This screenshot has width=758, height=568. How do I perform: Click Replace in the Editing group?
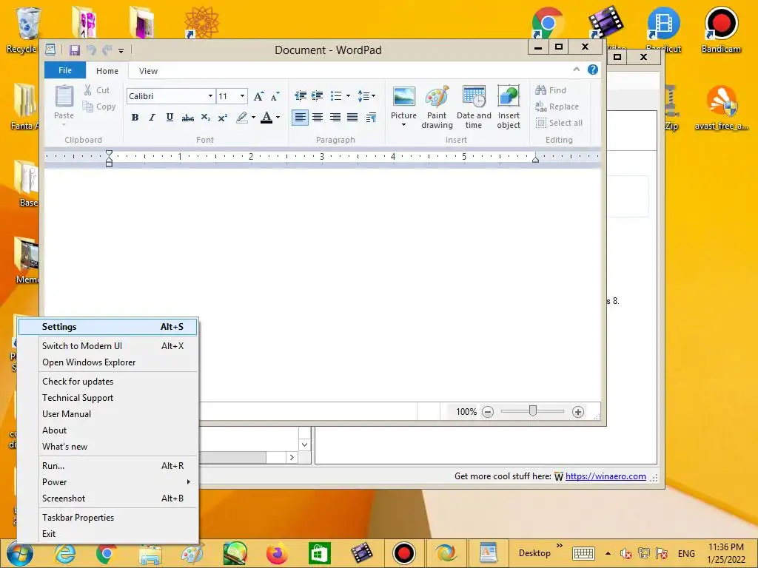coord(557,106)
